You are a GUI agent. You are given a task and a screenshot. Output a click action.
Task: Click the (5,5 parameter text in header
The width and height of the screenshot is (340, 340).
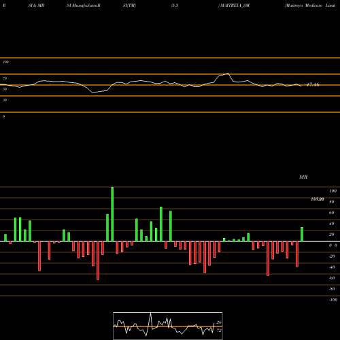coord(175,5)
